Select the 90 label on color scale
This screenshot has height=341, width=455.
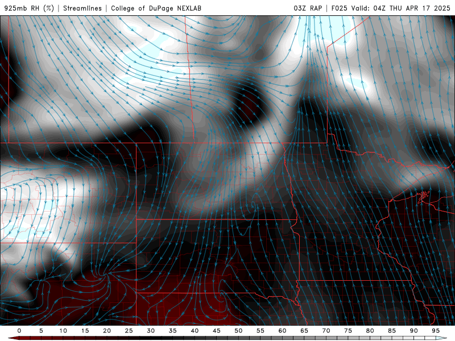coord(413,331)
